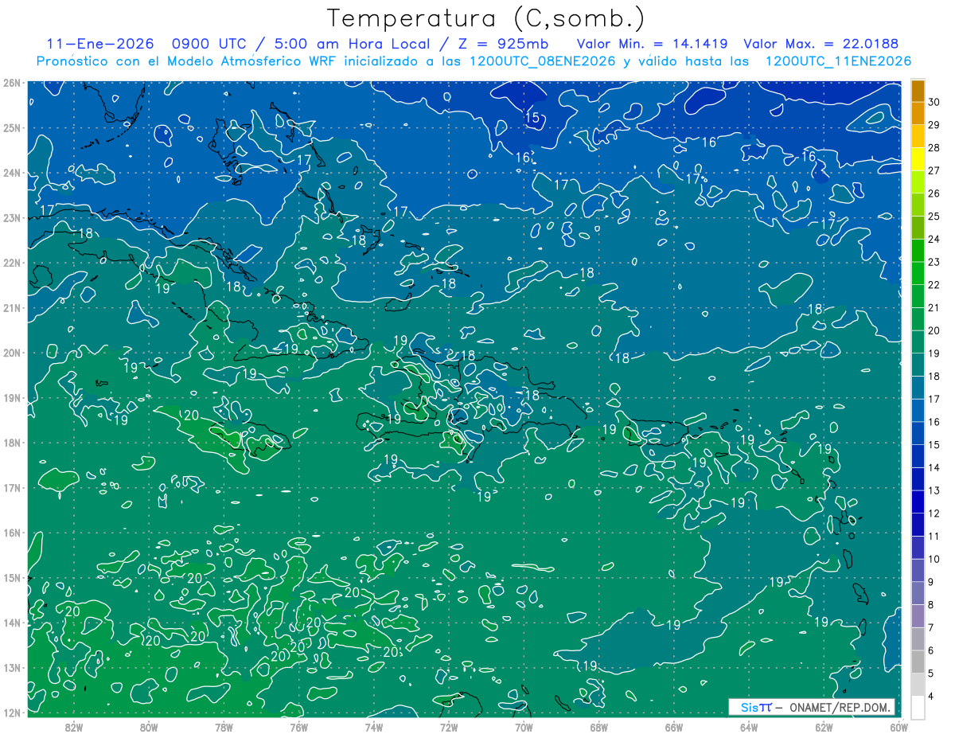
Task: Click the "13N" latitude axis label
Action: click(x=11, y=668)
